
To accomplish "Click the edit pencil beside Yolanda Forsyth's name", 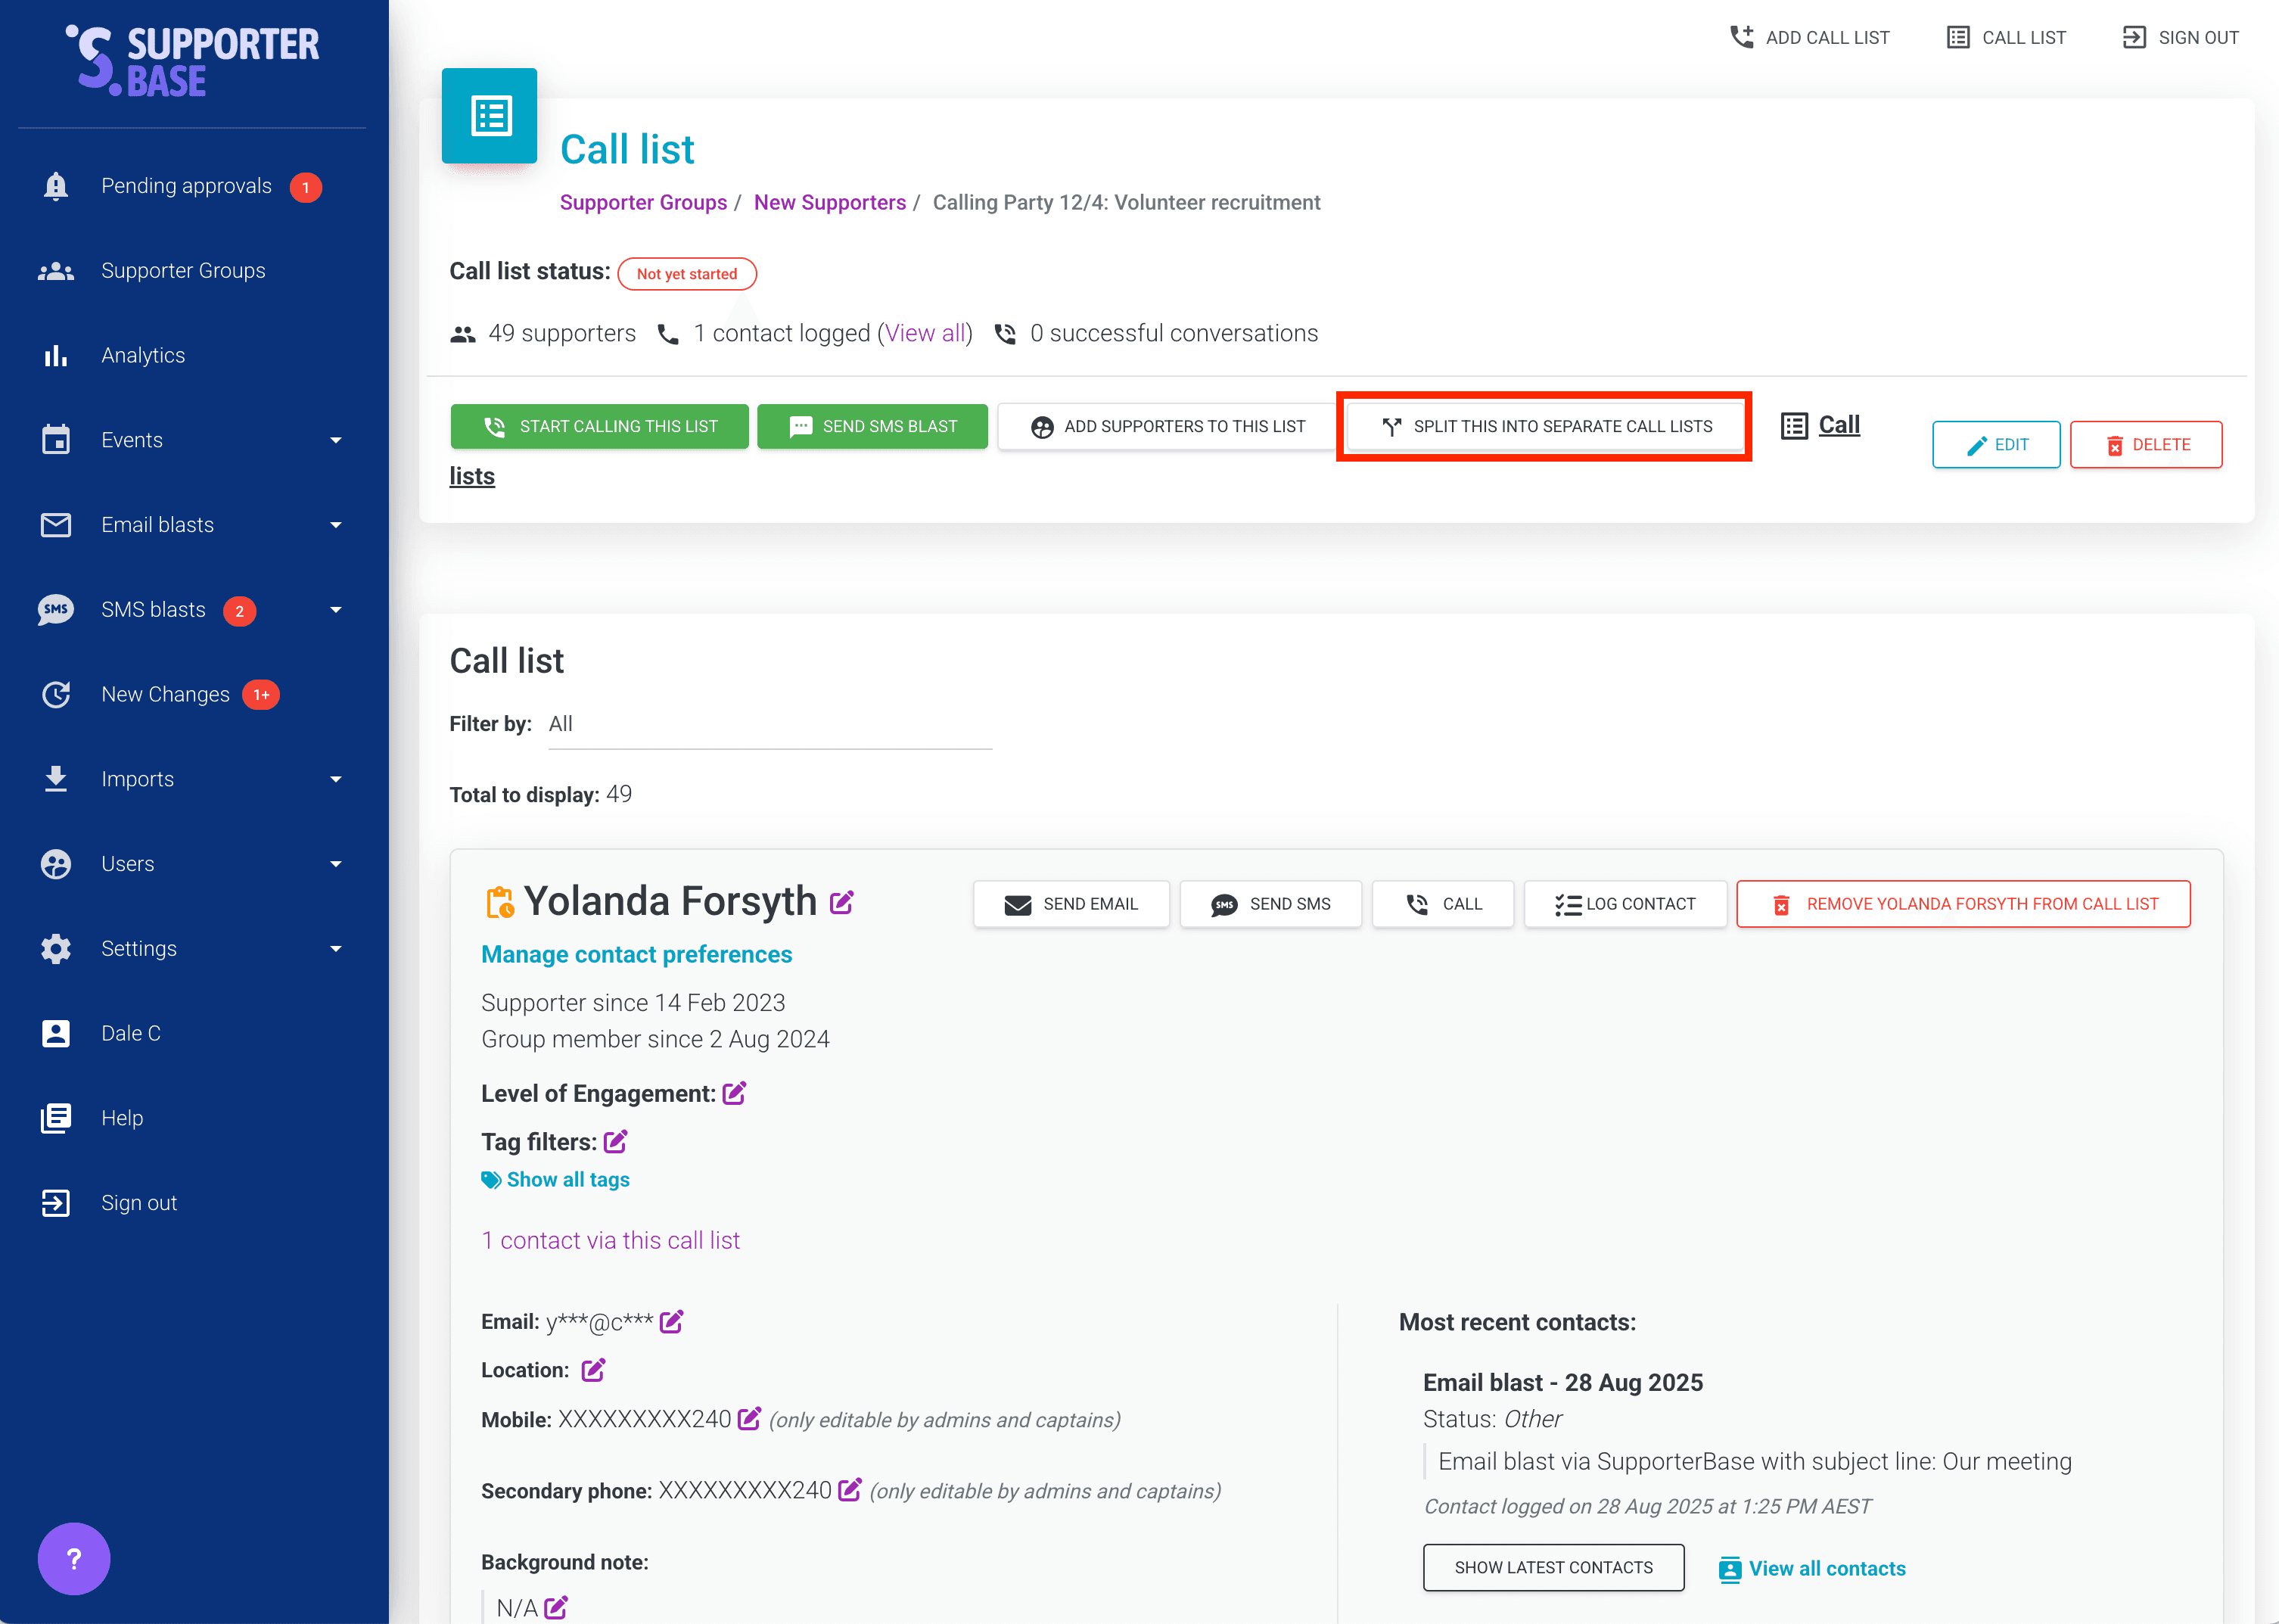I will 841,902.
